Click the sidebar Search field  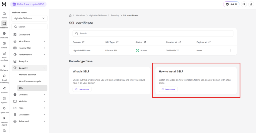tap(29, 27)
